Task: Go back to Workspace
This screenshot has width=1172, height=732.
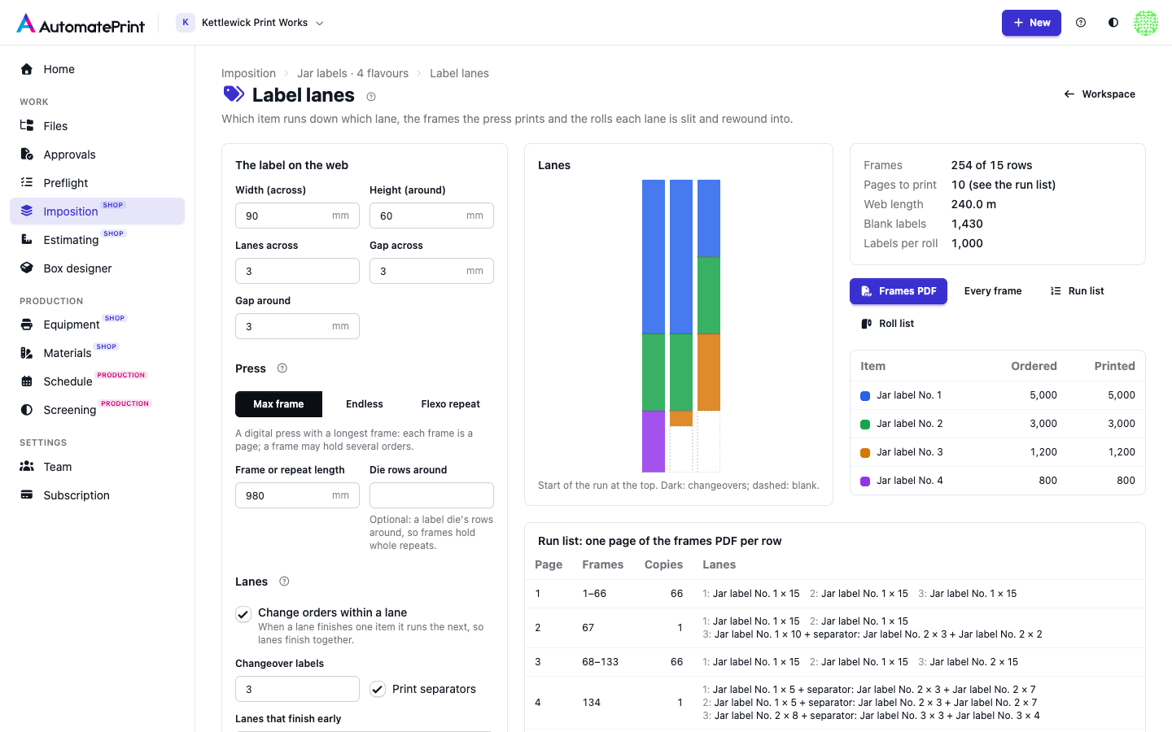Action: 1100,94
